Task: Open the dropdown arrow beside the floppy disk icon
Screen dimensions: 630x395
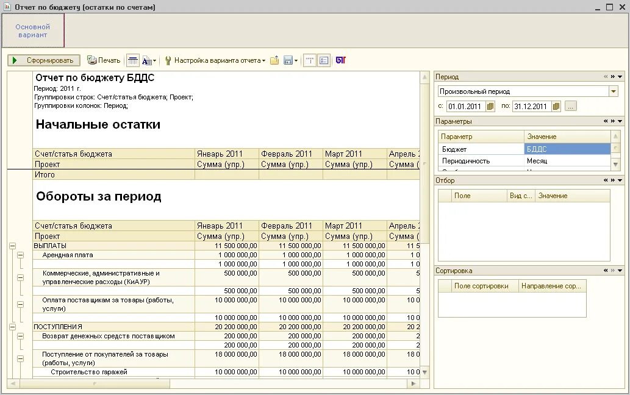Action: (296, 60)
